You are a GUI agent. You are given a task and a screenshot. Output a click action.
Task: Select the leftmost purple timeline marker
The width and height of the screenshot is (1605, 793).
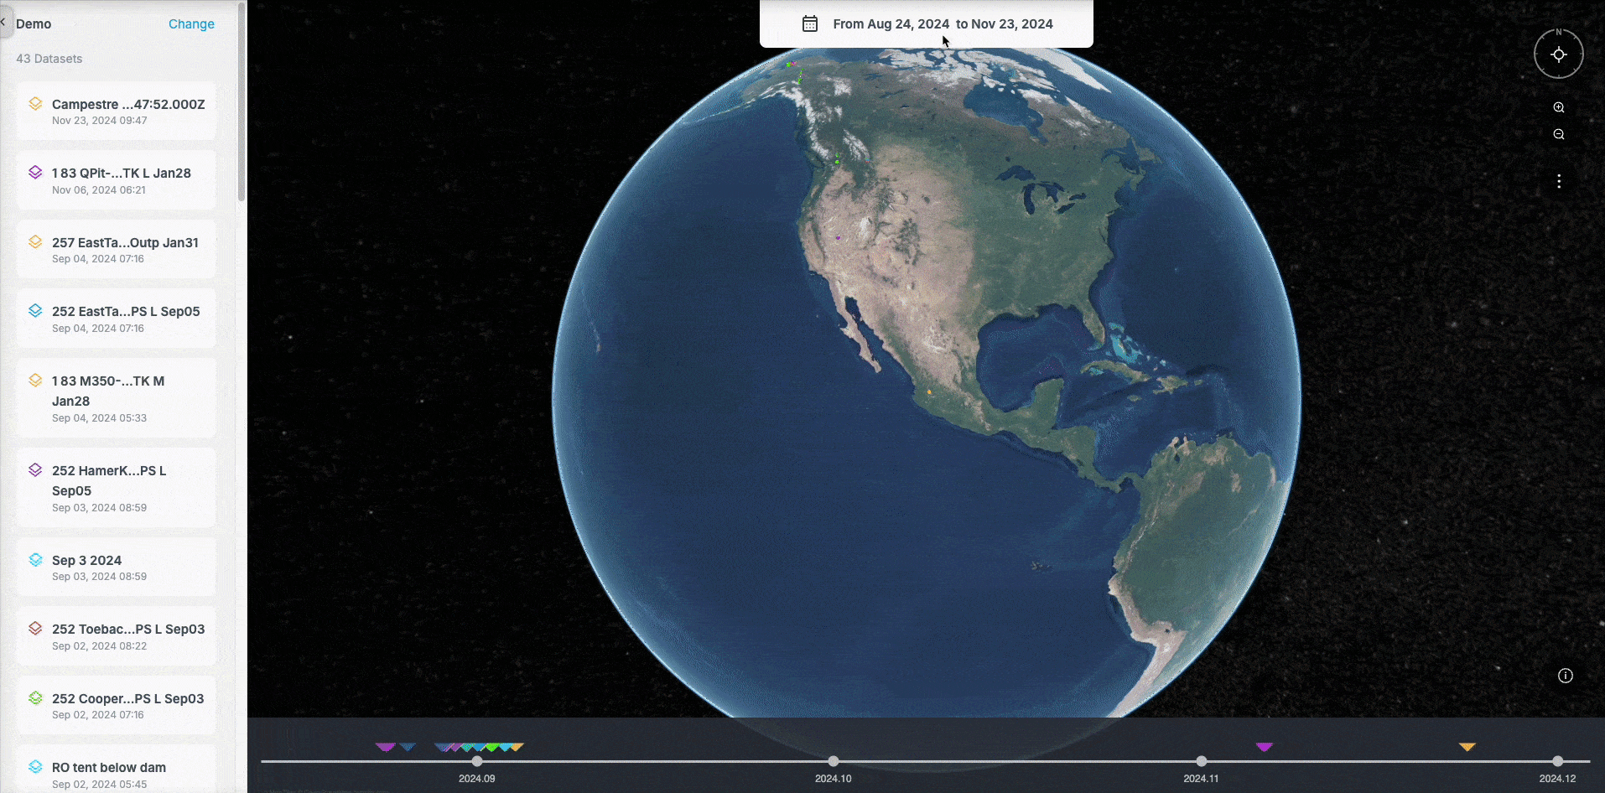[x=385, y=747]
